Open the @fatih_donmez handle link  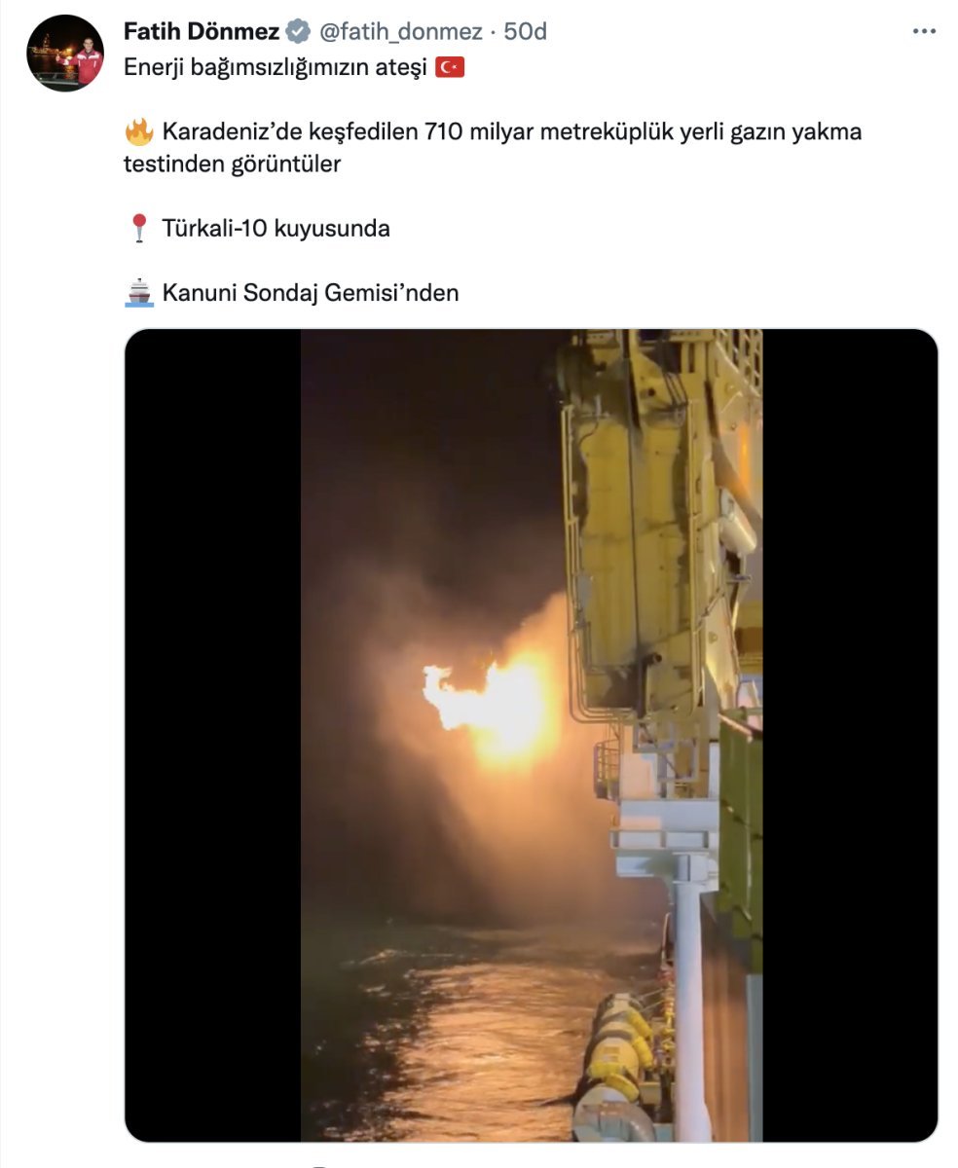400,32
